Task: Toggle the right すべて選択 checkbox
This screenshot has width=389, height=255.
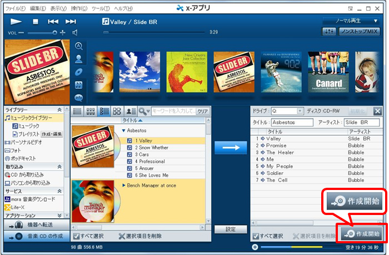Action: (x=256, y=236)
